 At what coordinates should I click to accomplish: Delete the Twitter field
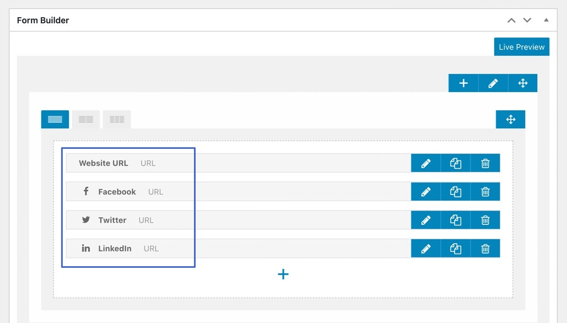(x=485, y=219)
